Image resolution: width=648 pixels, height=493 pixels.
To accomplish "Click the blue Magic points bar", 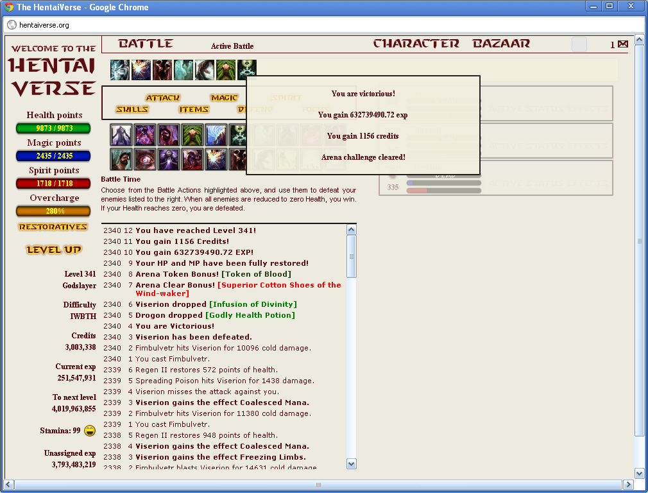I will pos(53,156).
